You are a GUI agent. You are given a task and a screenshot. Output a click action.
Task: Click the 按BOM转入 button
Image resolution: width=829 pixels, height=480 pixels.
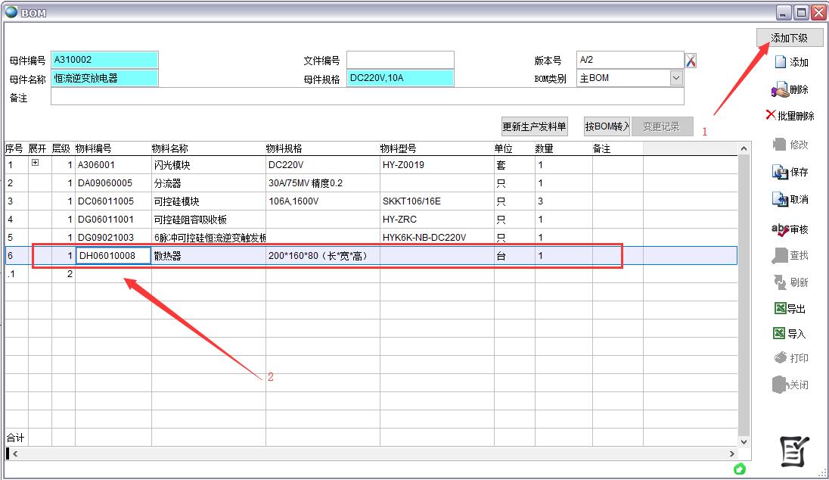click(607, 126)
